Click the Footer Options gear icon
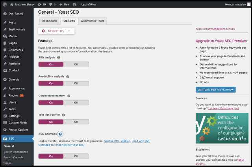Image resolution: width=252 pixels, height=167 pixels. click(5, 130)
